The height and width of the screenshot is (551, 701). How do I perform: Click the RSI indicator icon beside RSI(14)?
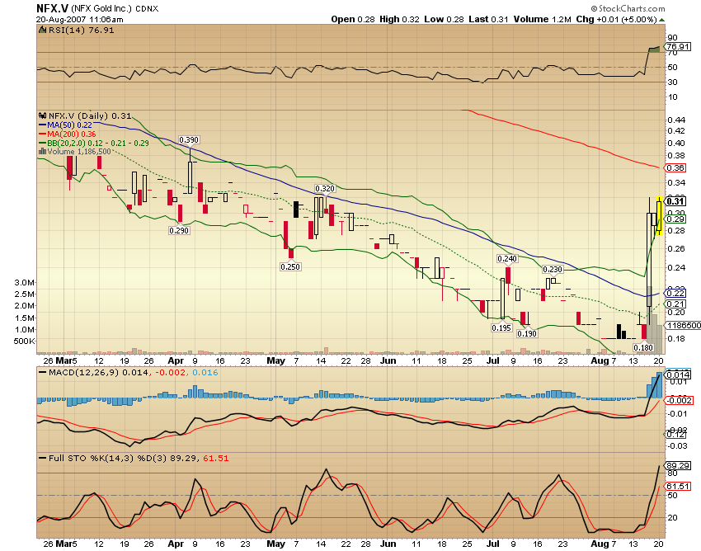[42, 31]
